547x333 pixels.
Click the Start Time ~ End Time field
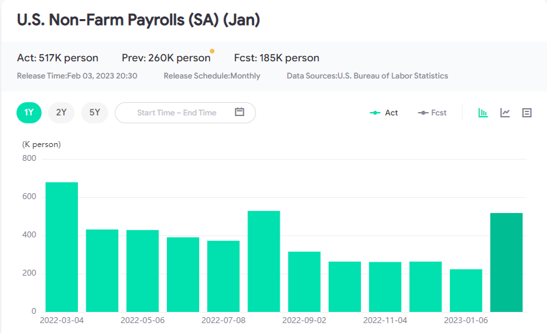(x=177, y=113)
